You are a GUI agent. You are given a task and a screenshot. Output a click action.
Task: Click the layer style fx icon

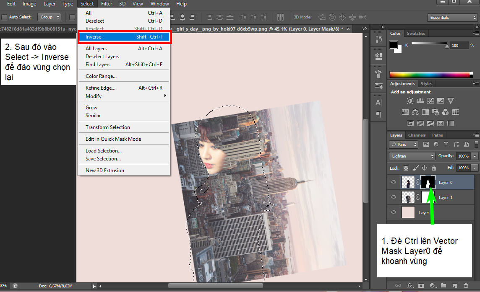410,286
